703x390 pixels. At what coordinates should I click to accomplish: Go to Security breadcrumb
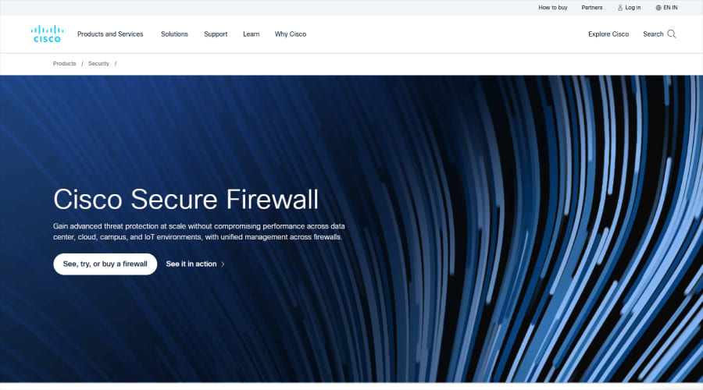pyautogui.click(x=98, y=64)
